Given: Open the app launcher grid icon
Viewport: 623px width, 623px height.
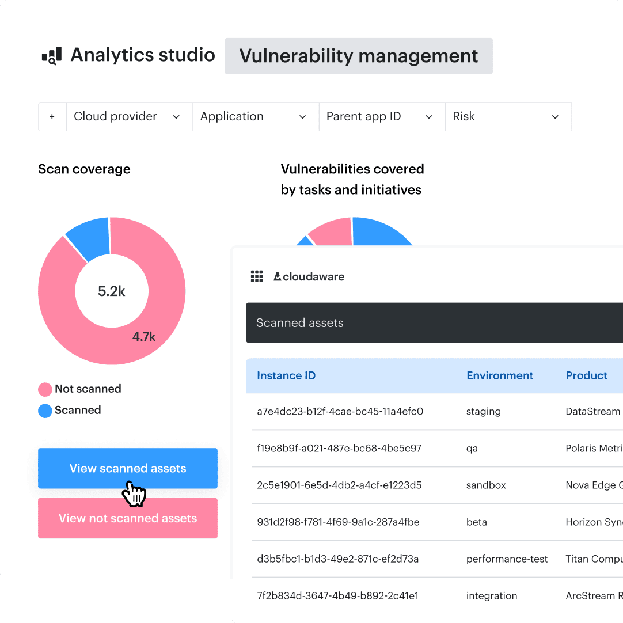Looking at the screenshot, I should click(x=257, y=276).
